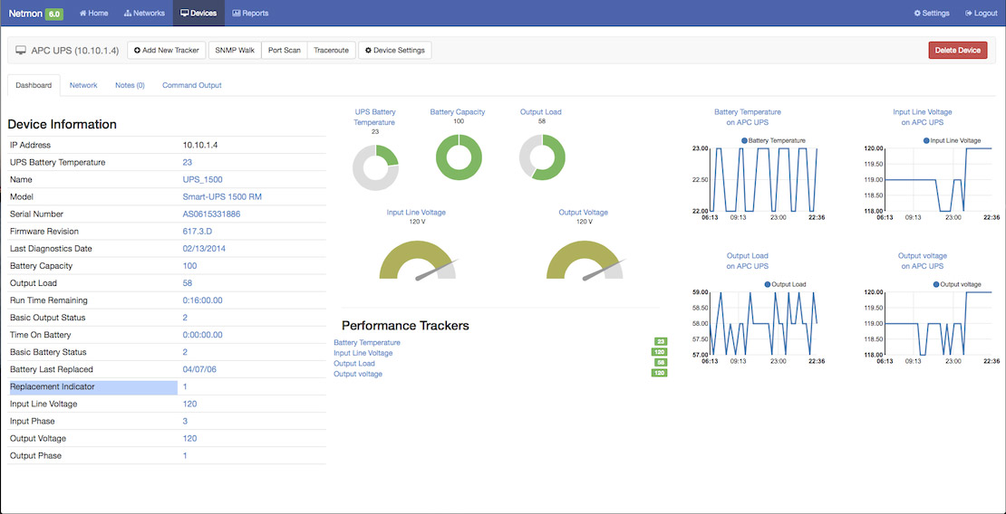Click Battery Last Replaced value 04/07/06
Viewport: 1006px width, 514px height.
(199, 370)
